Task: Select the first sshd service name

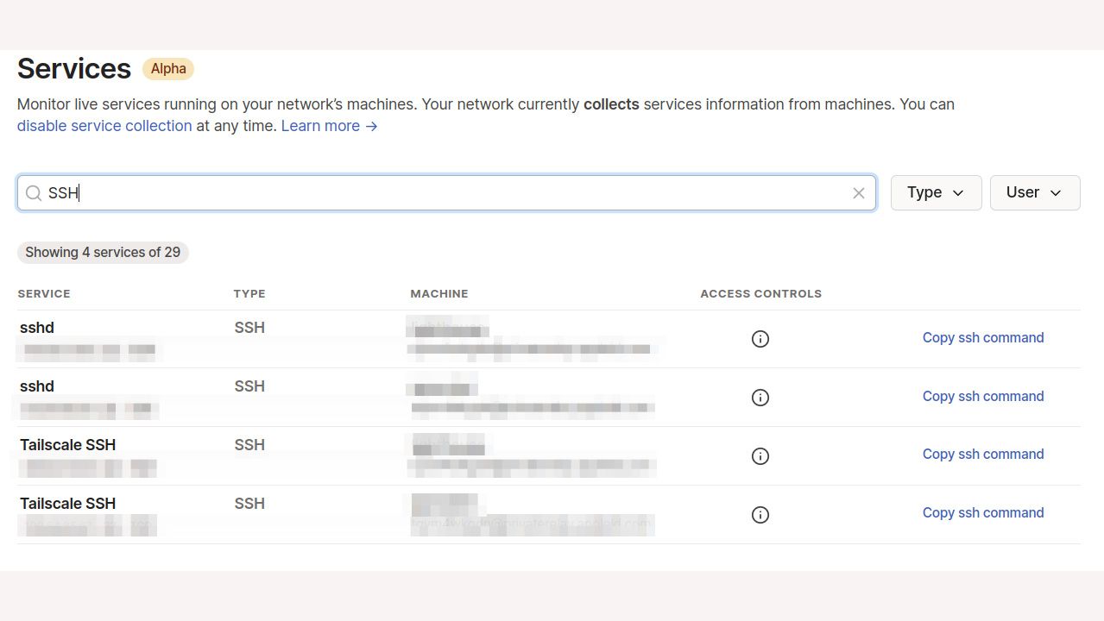Action: (x=37, y=328)
